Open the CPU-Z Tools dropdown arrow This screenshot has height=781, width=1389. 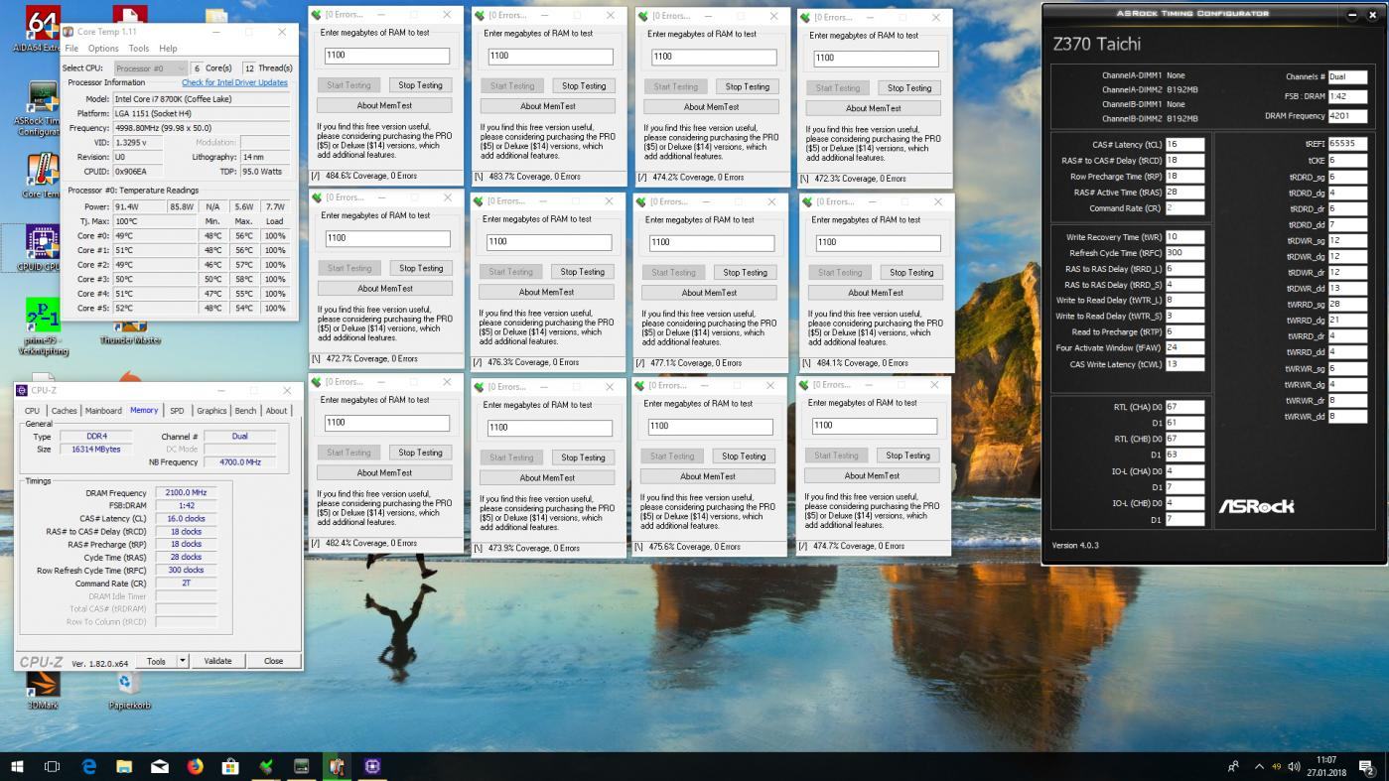coord(182,661)
